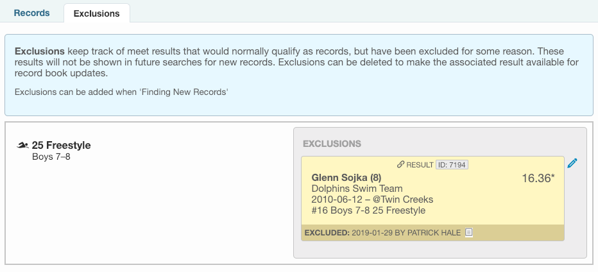Click the 16.36* time value
Viewport: 598px width, 272px height.
(538, 178)
